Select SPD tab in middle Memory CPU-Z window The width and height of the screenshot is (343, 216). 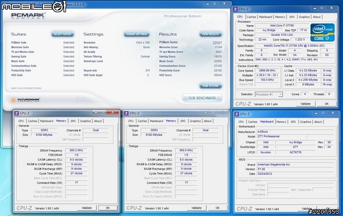[183, 121]
